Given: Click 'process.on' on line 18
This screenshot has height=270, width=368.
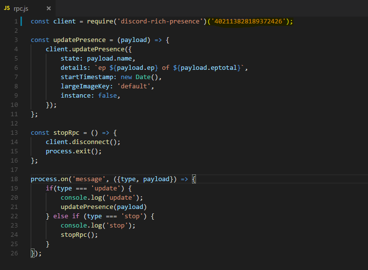Looking at the screenshot, I should tap(49, 179).
